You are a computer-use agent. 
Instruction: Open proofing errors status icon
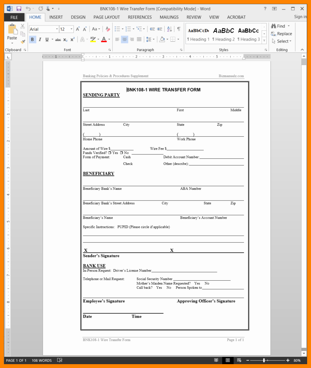[x=60, y=360]
